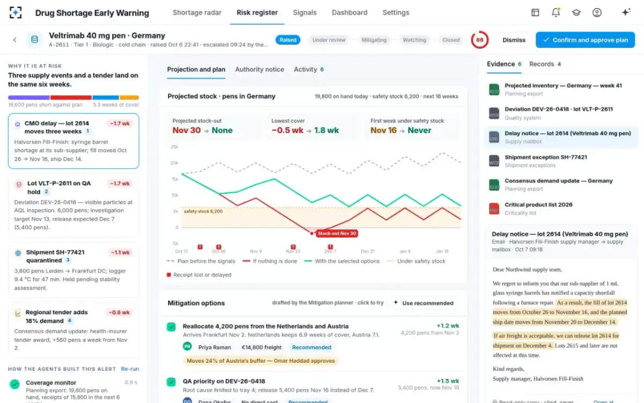Click the Deviation DEV-26-0418 file icon
Image resolution: width=644 pixels, height=403 pixels.
pos(494,113)
